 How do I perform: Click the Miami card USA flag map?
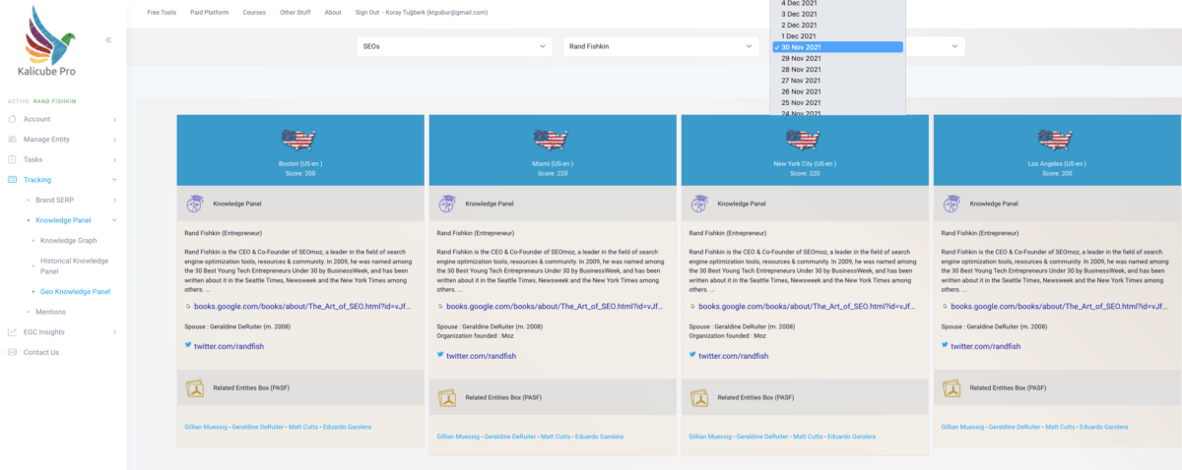coord(553,139)
